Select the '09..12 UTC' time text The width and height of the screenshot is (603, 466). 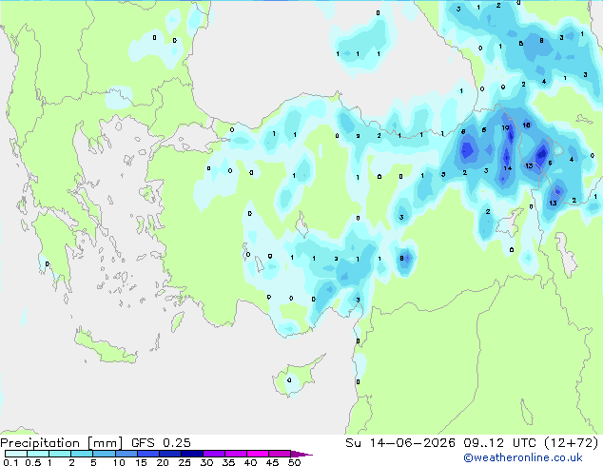pos(500,443)
